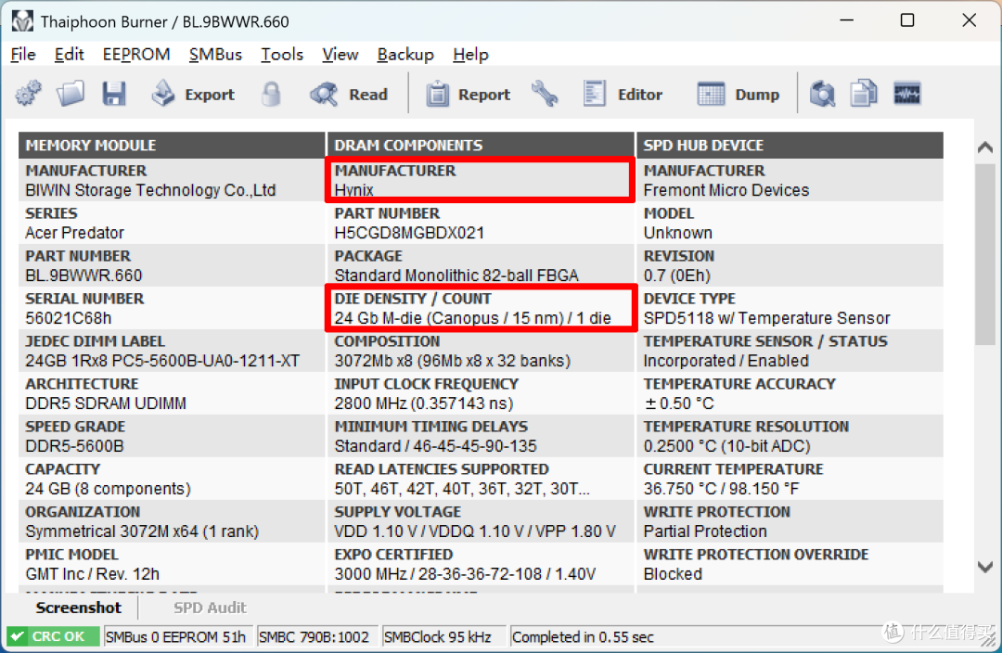This screenshot has height=653, width=1002.
Task: Select 2800 MHz input clock frequency value
Action: point(424,403)
